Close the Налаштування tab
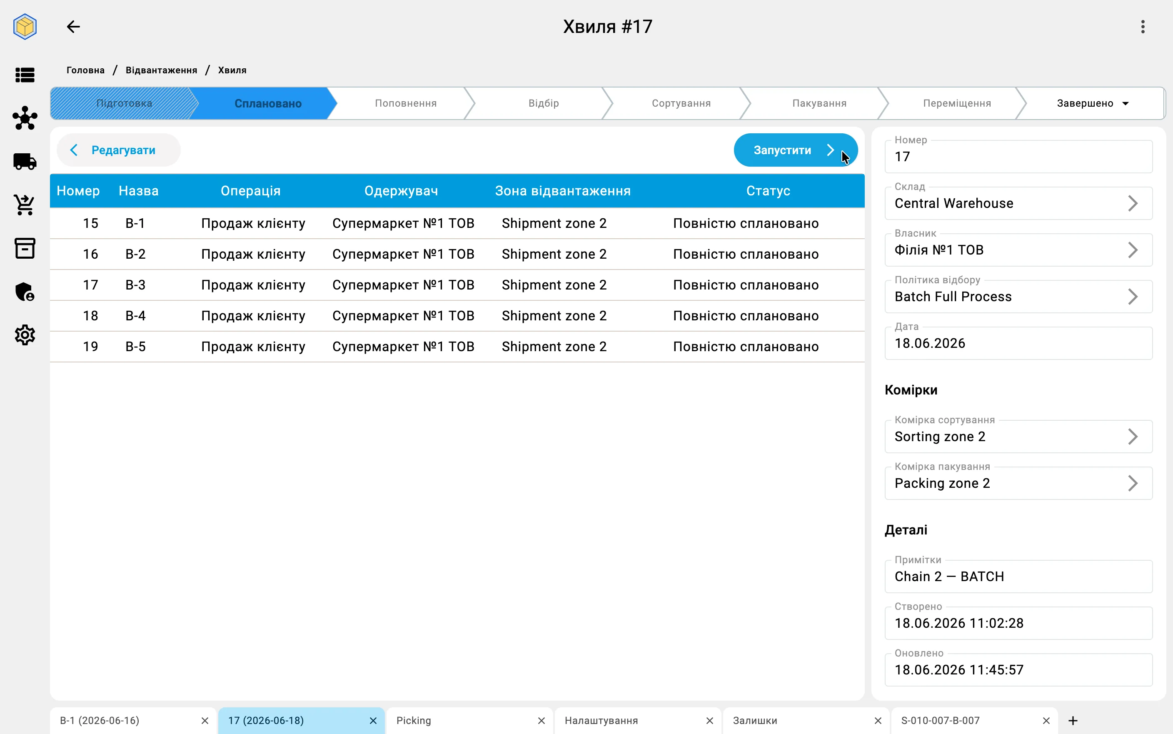 [x=709, y=720]
